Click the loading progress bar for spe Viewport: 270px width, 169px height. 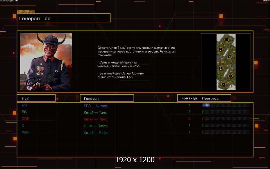coord(226,105)
